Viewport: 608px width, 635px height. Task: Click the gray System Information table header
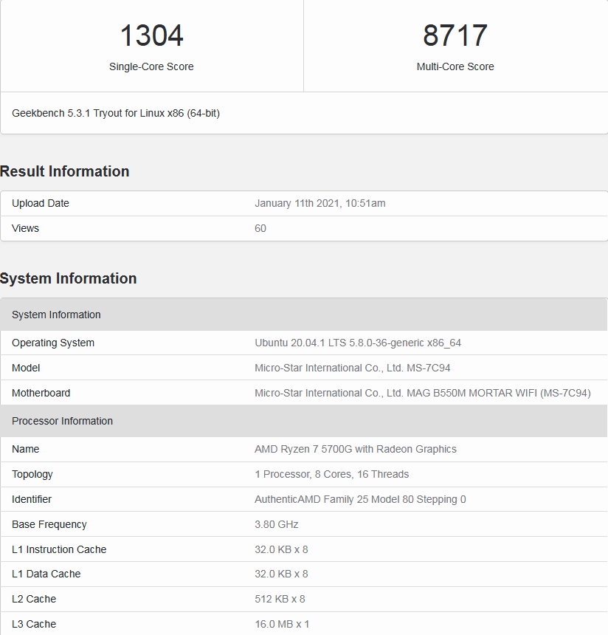56,315
